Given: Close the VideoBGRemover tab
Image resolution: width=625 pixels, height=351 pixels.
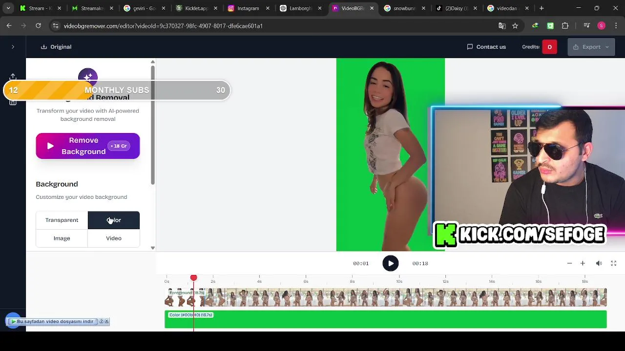Looking at the screenshot, I should pos(372,8).
